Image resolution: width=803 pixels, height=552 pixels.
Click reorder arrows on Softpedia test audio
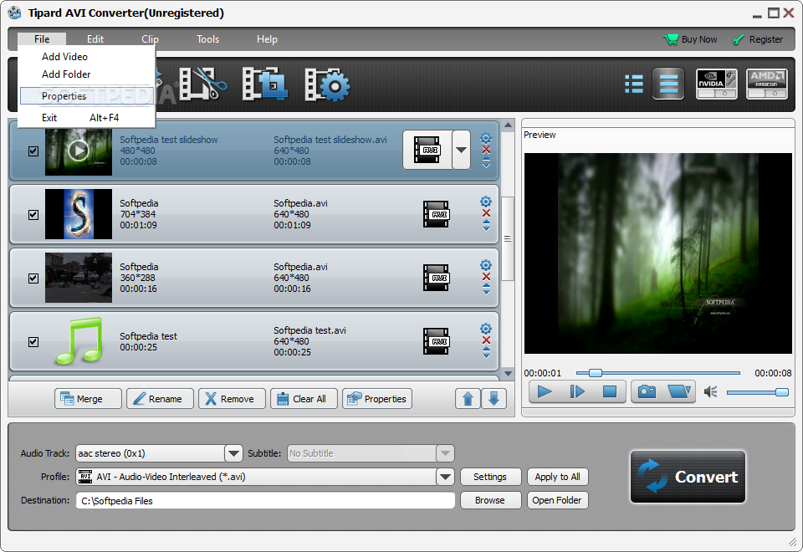487,353
